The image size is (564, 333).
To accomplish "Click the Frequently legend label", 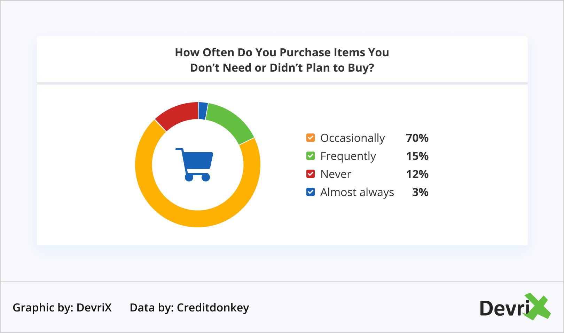I will [x=348, y=156].
